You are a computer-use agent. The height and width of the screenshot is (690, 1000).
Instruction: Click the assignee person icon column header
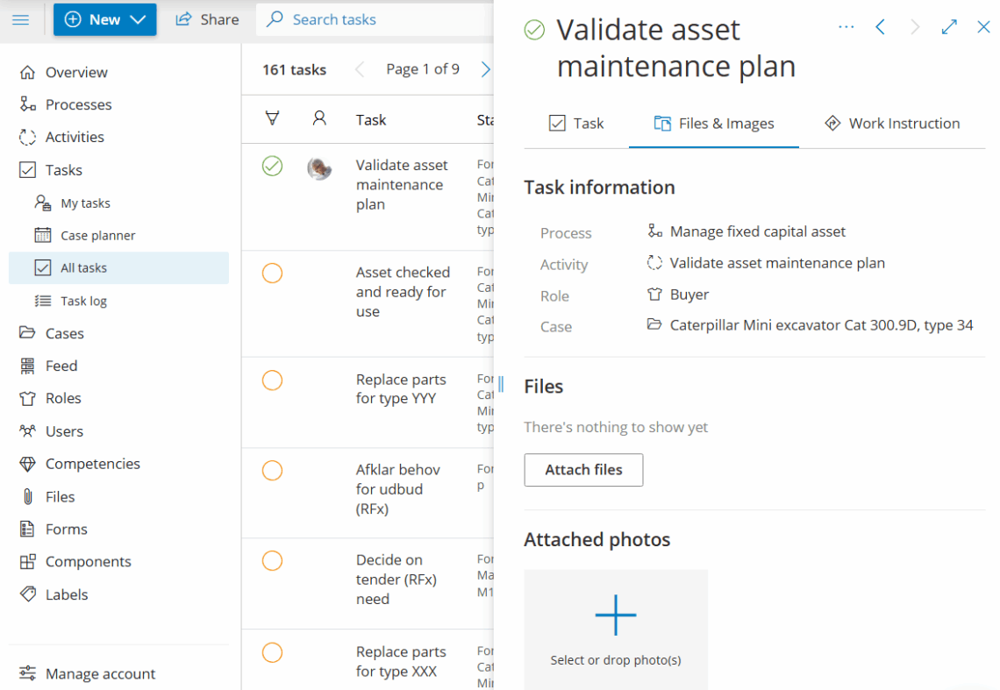319,118
